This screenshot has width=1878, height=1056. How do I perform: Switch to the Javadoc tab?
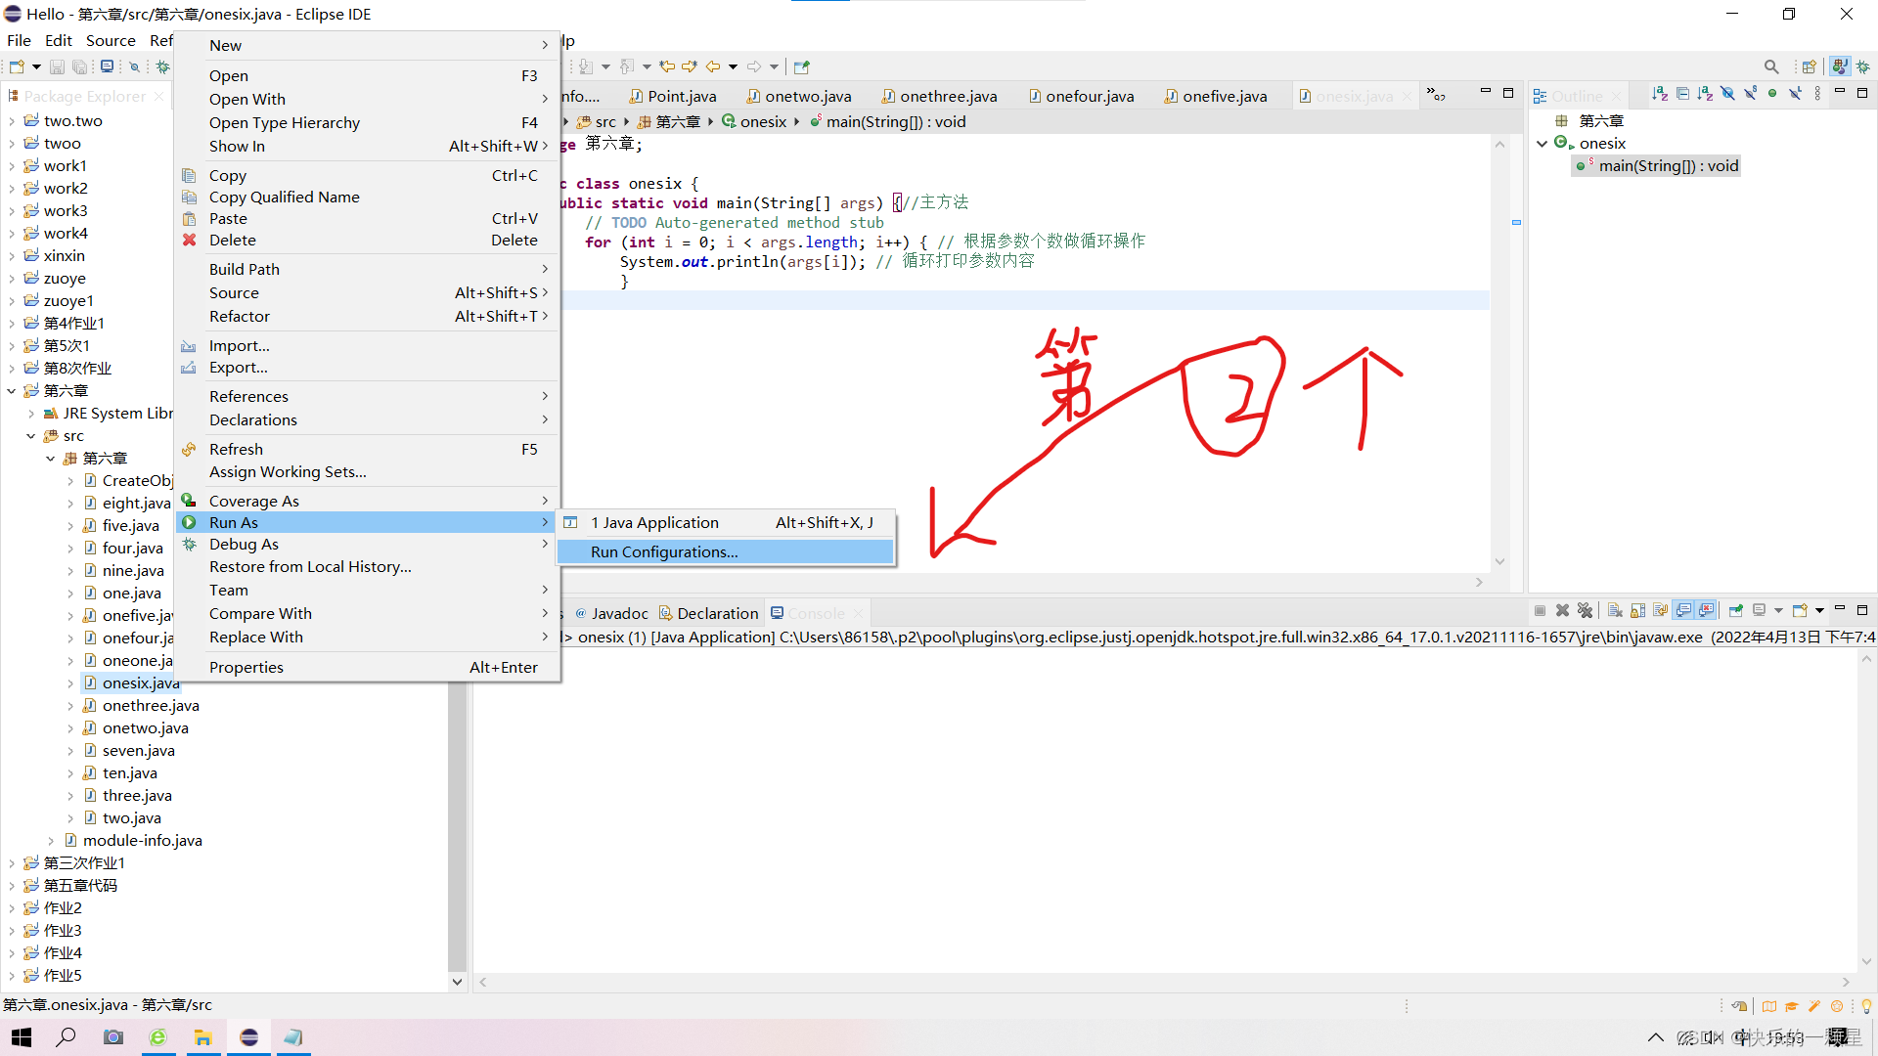(x=612, y=614)
